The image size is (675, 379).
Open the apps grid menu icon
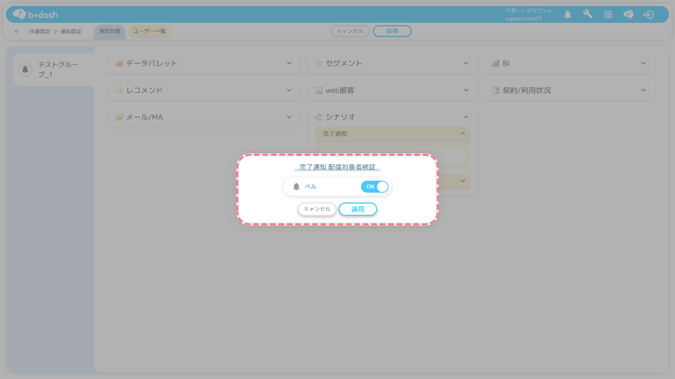[608, 15]
